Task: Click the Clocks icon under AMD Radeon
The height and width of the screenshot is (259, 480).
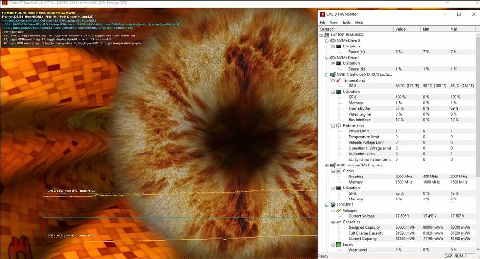Action: click(338, 171)
